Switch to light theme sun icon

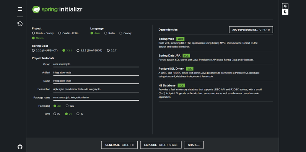pyautogui.click(x=285, y=6)
